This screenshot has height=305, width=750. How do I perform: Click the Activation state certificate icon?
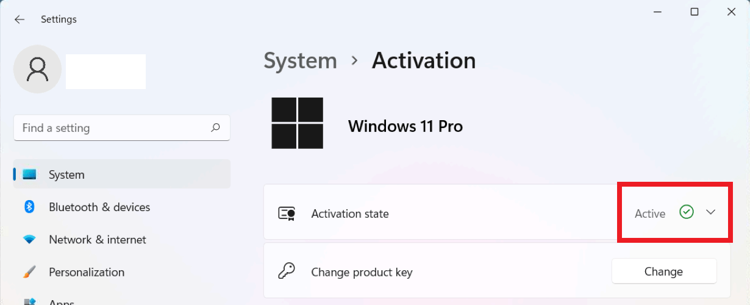click(x=287, y=213)
